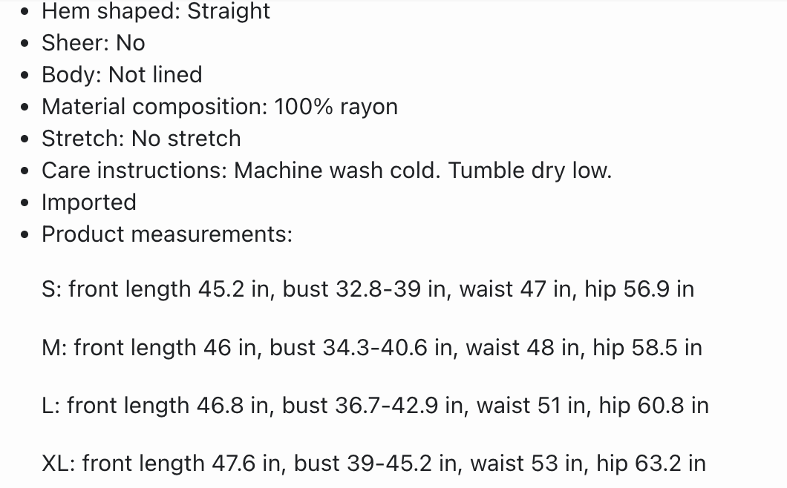Click the "Hem shaped: Straight" text

[156, 11]
